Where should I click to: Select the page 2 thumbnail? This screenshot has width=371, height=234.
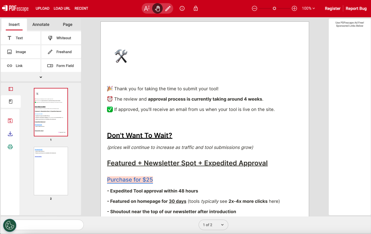point(51,171)
